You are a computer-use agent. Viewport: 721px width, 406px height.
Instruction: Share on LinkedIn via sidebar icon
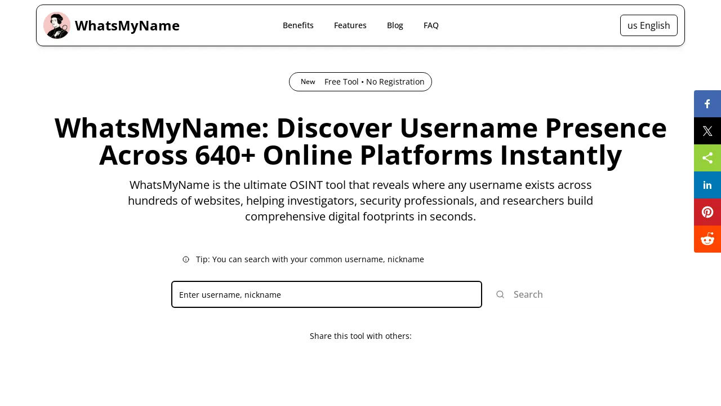tap(707, 185)
